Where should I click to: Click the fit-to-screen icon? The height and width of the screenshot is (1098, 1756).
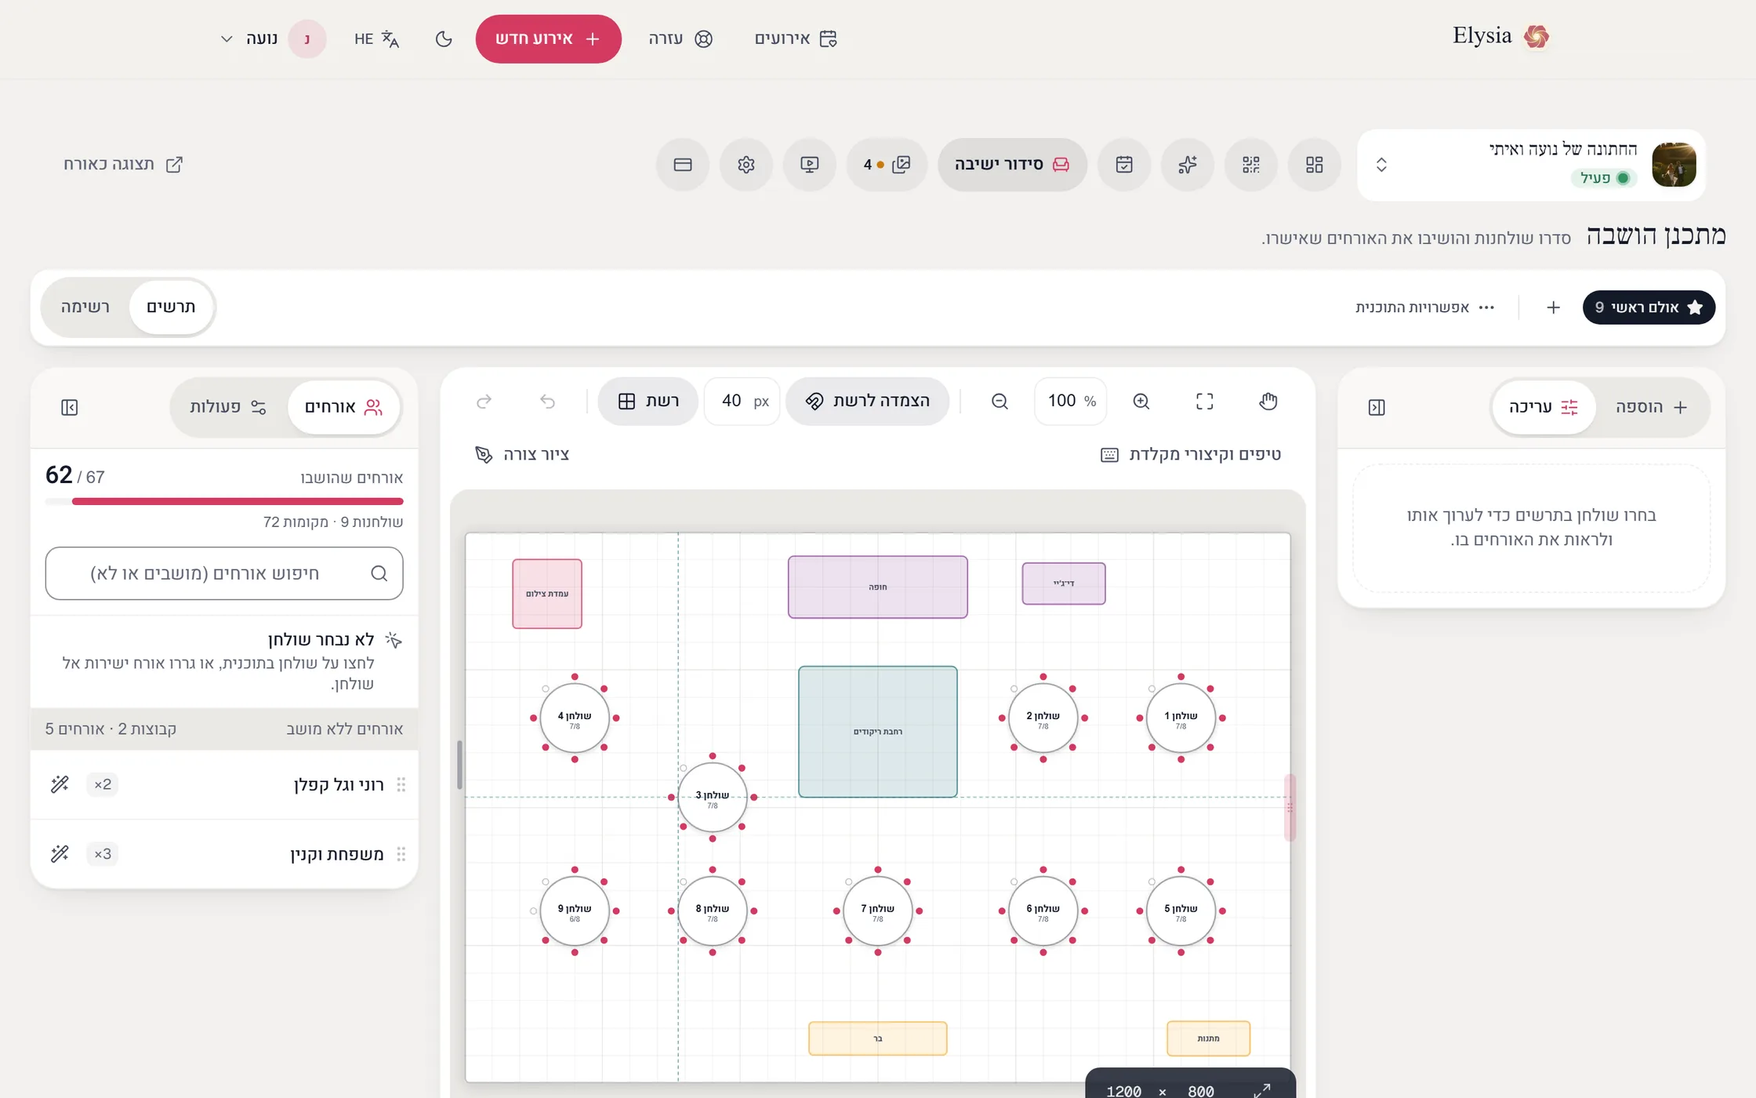pos(1205,402)
